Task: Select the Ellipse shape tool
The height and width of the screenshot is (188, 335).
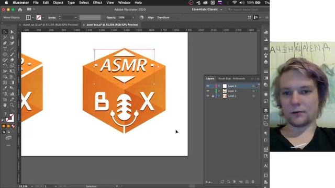Action: coord(5,54)
